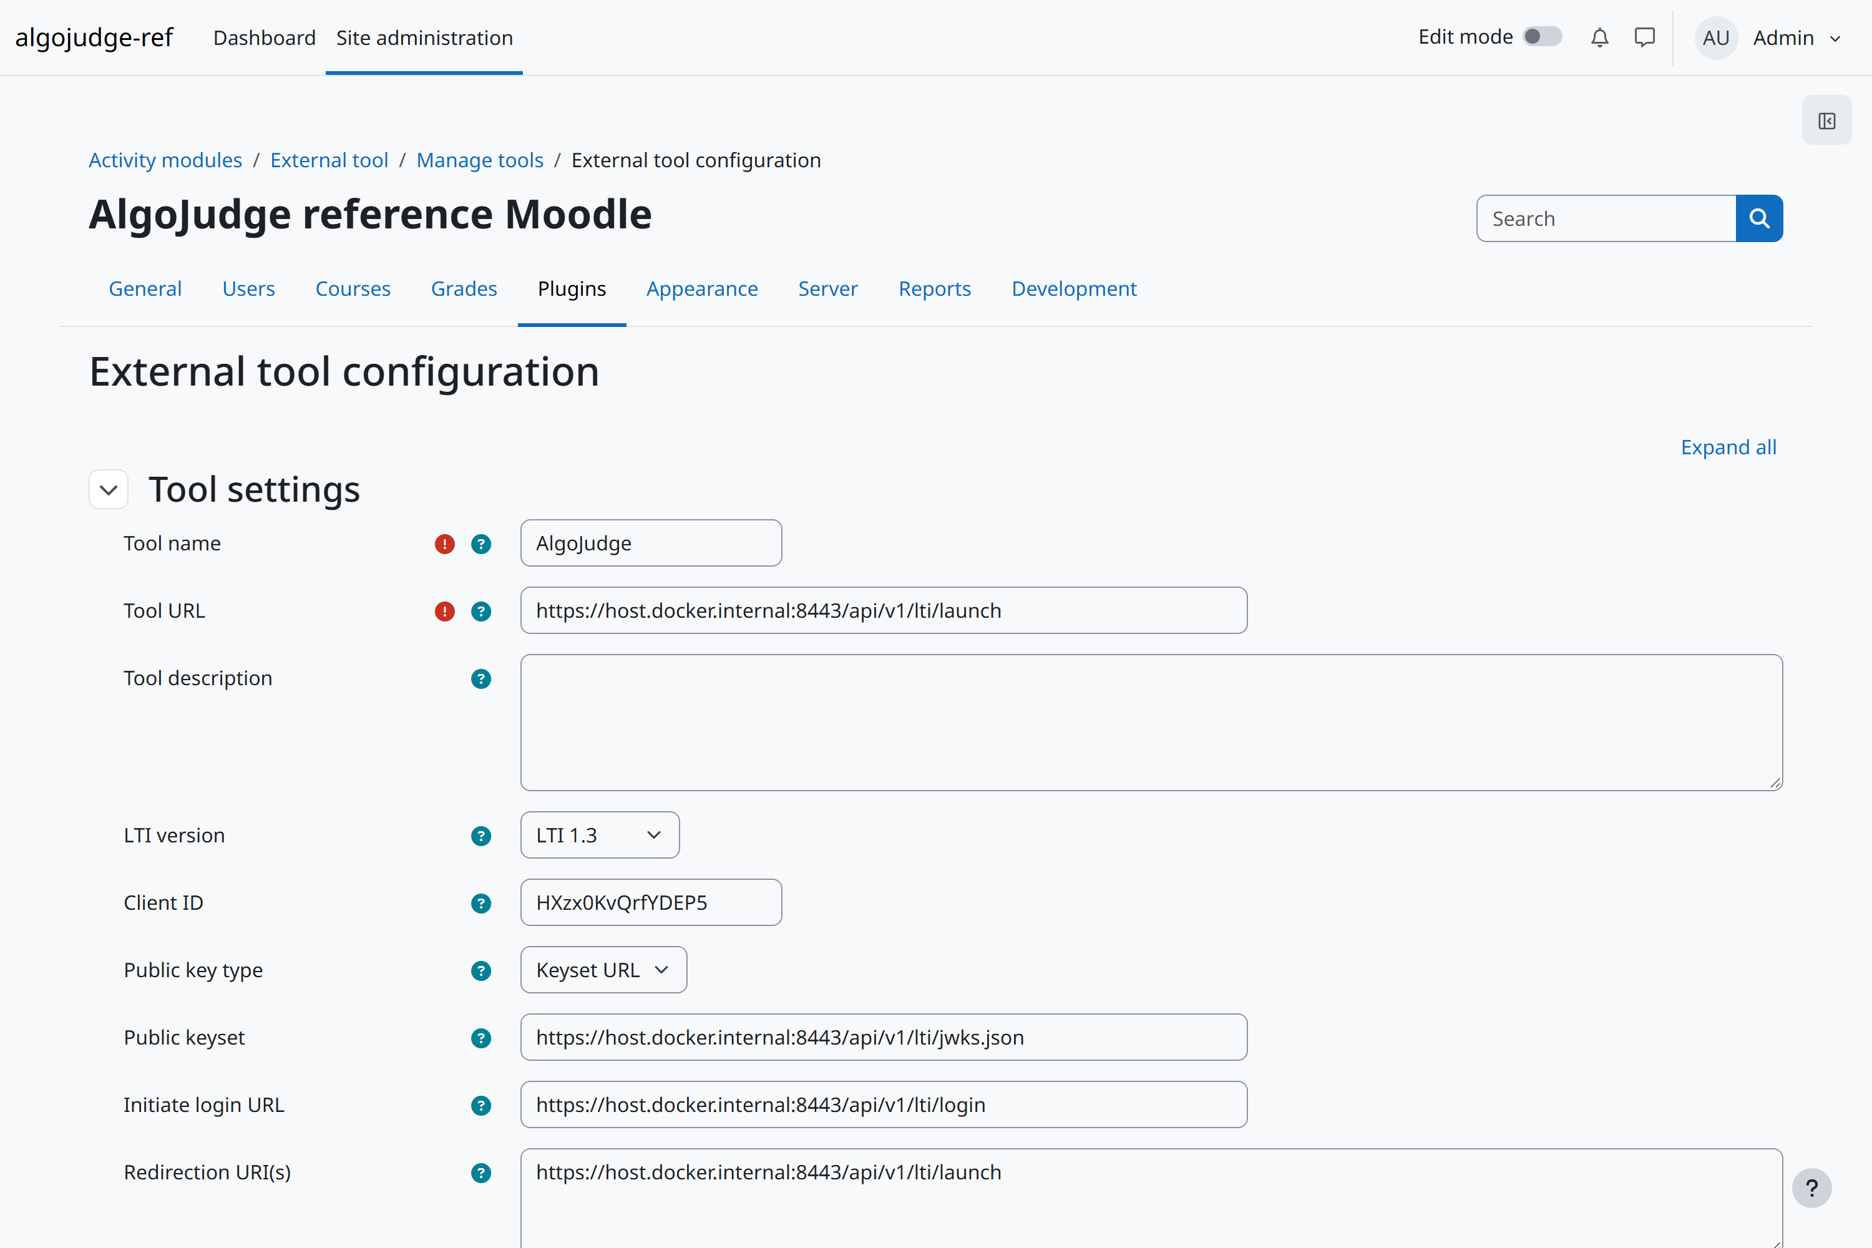Screen dimensions: 1872x1248
Task: Click the "Tool settings" section heading
Action: (x=254, y=489)
